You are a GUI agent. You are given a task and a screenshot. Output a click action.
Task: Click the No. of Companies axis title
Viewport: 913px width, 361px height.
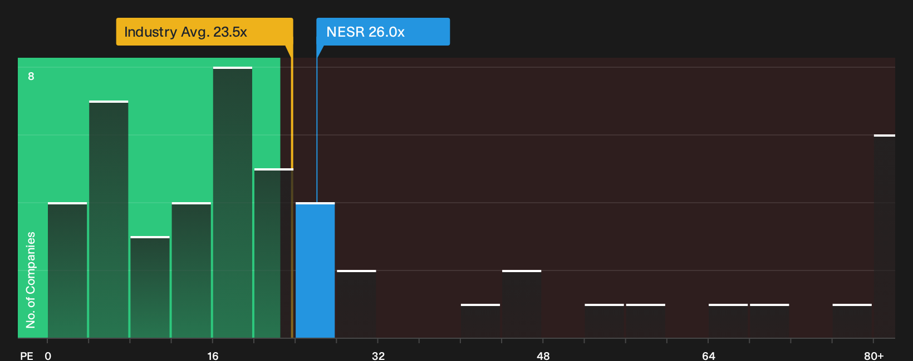click(31, 280)
